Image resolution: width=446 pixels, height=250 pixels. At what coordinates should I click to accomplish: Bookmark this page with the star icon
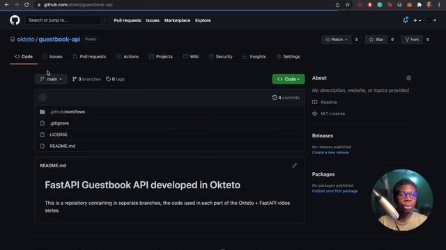point(347,5)
